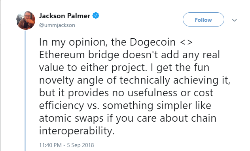Screen dimensions: 250x151
Task: Click the 11:40 PM time in the timestamp
Action: pos(50,145)
